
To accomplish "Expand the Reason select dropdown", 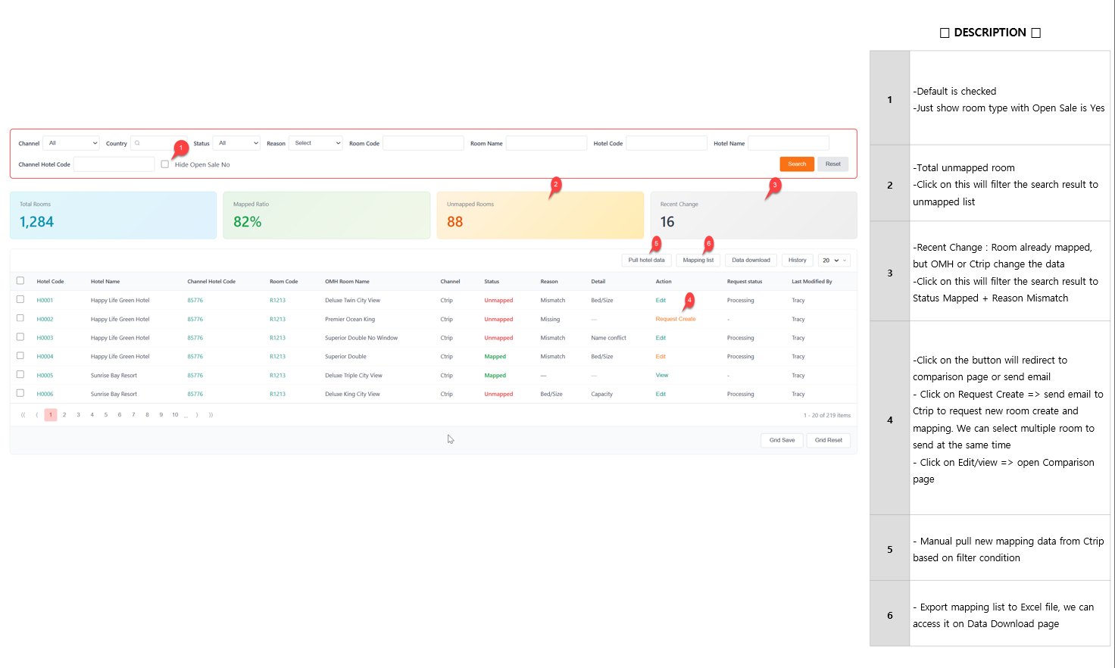I will [x=316, y=143].
